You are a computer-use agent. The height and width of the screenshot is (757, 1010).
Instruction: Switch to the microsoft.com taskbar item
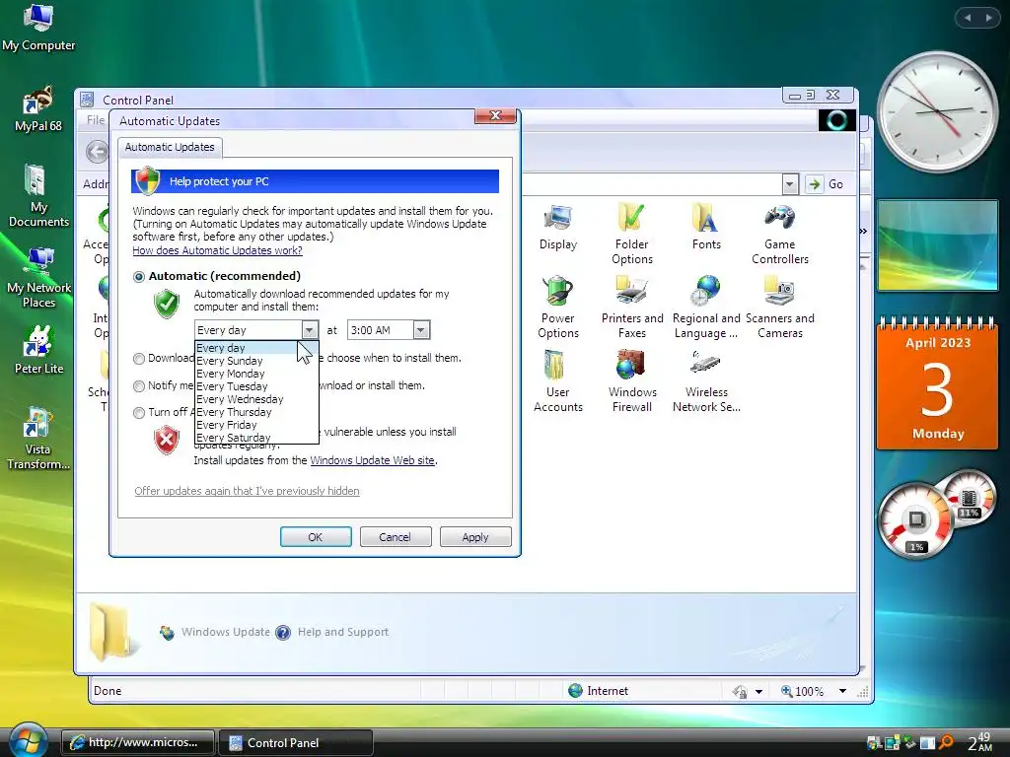click(x=138, y=743)
